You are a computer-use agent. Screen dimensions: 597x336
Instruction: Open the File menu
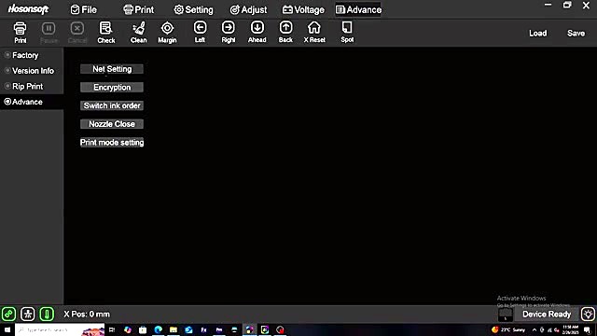tap(84, 10)
